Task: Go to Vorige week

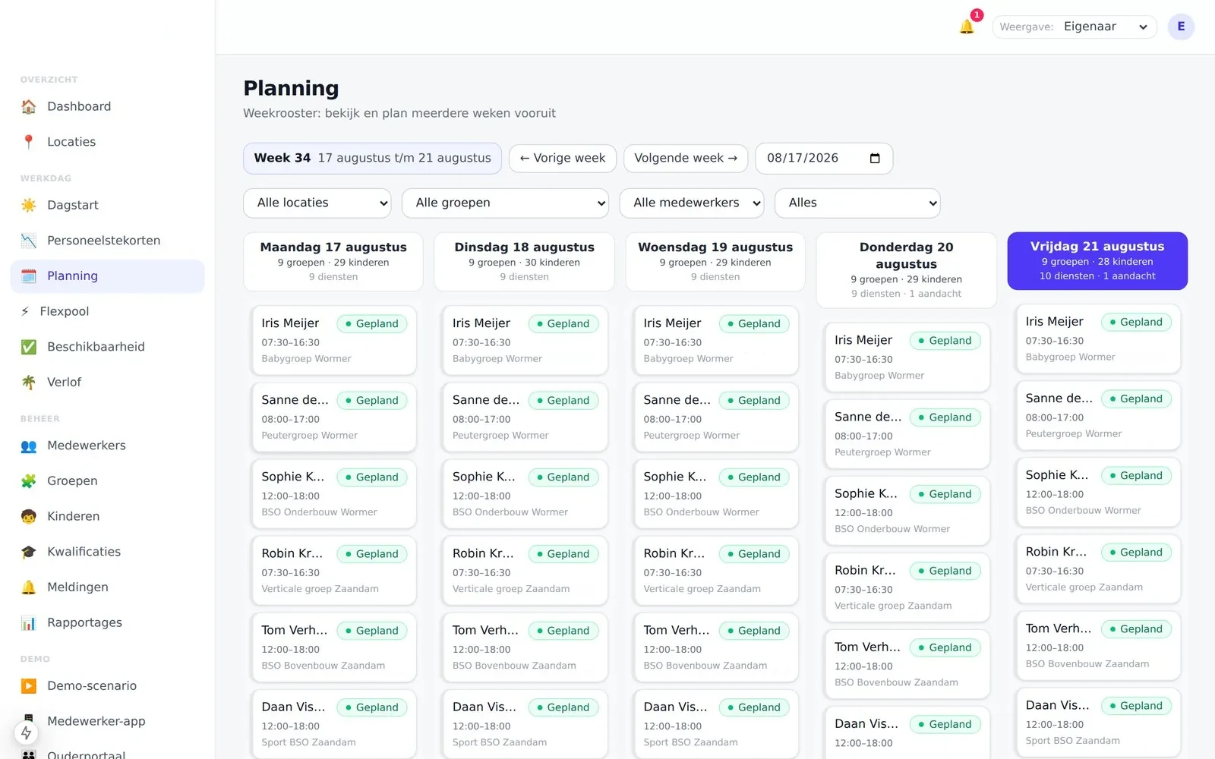Action: point(563,158)
